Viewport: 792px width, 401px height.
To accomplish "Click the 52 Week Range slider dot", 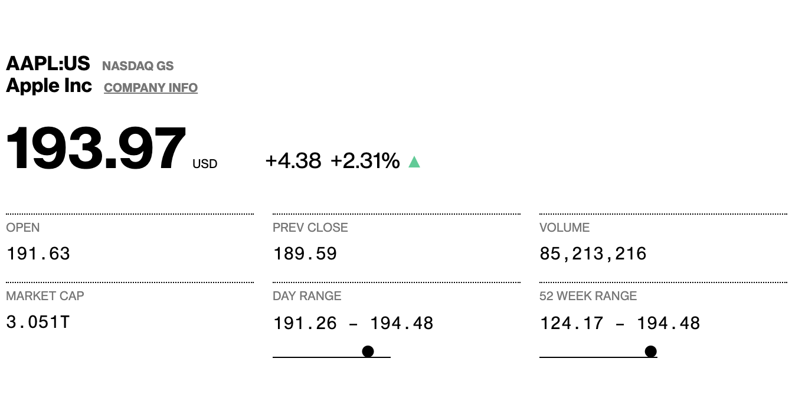I will click(650, 351).
